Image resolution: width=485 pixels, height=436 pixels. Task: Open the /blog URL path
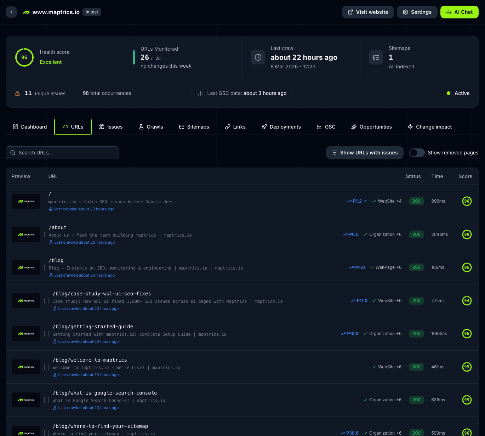tap(56, 260)
